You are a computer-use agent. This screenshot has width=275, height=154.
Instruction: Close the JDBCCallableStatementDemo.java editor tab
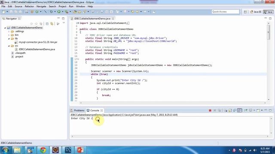(x=113, y=18)
